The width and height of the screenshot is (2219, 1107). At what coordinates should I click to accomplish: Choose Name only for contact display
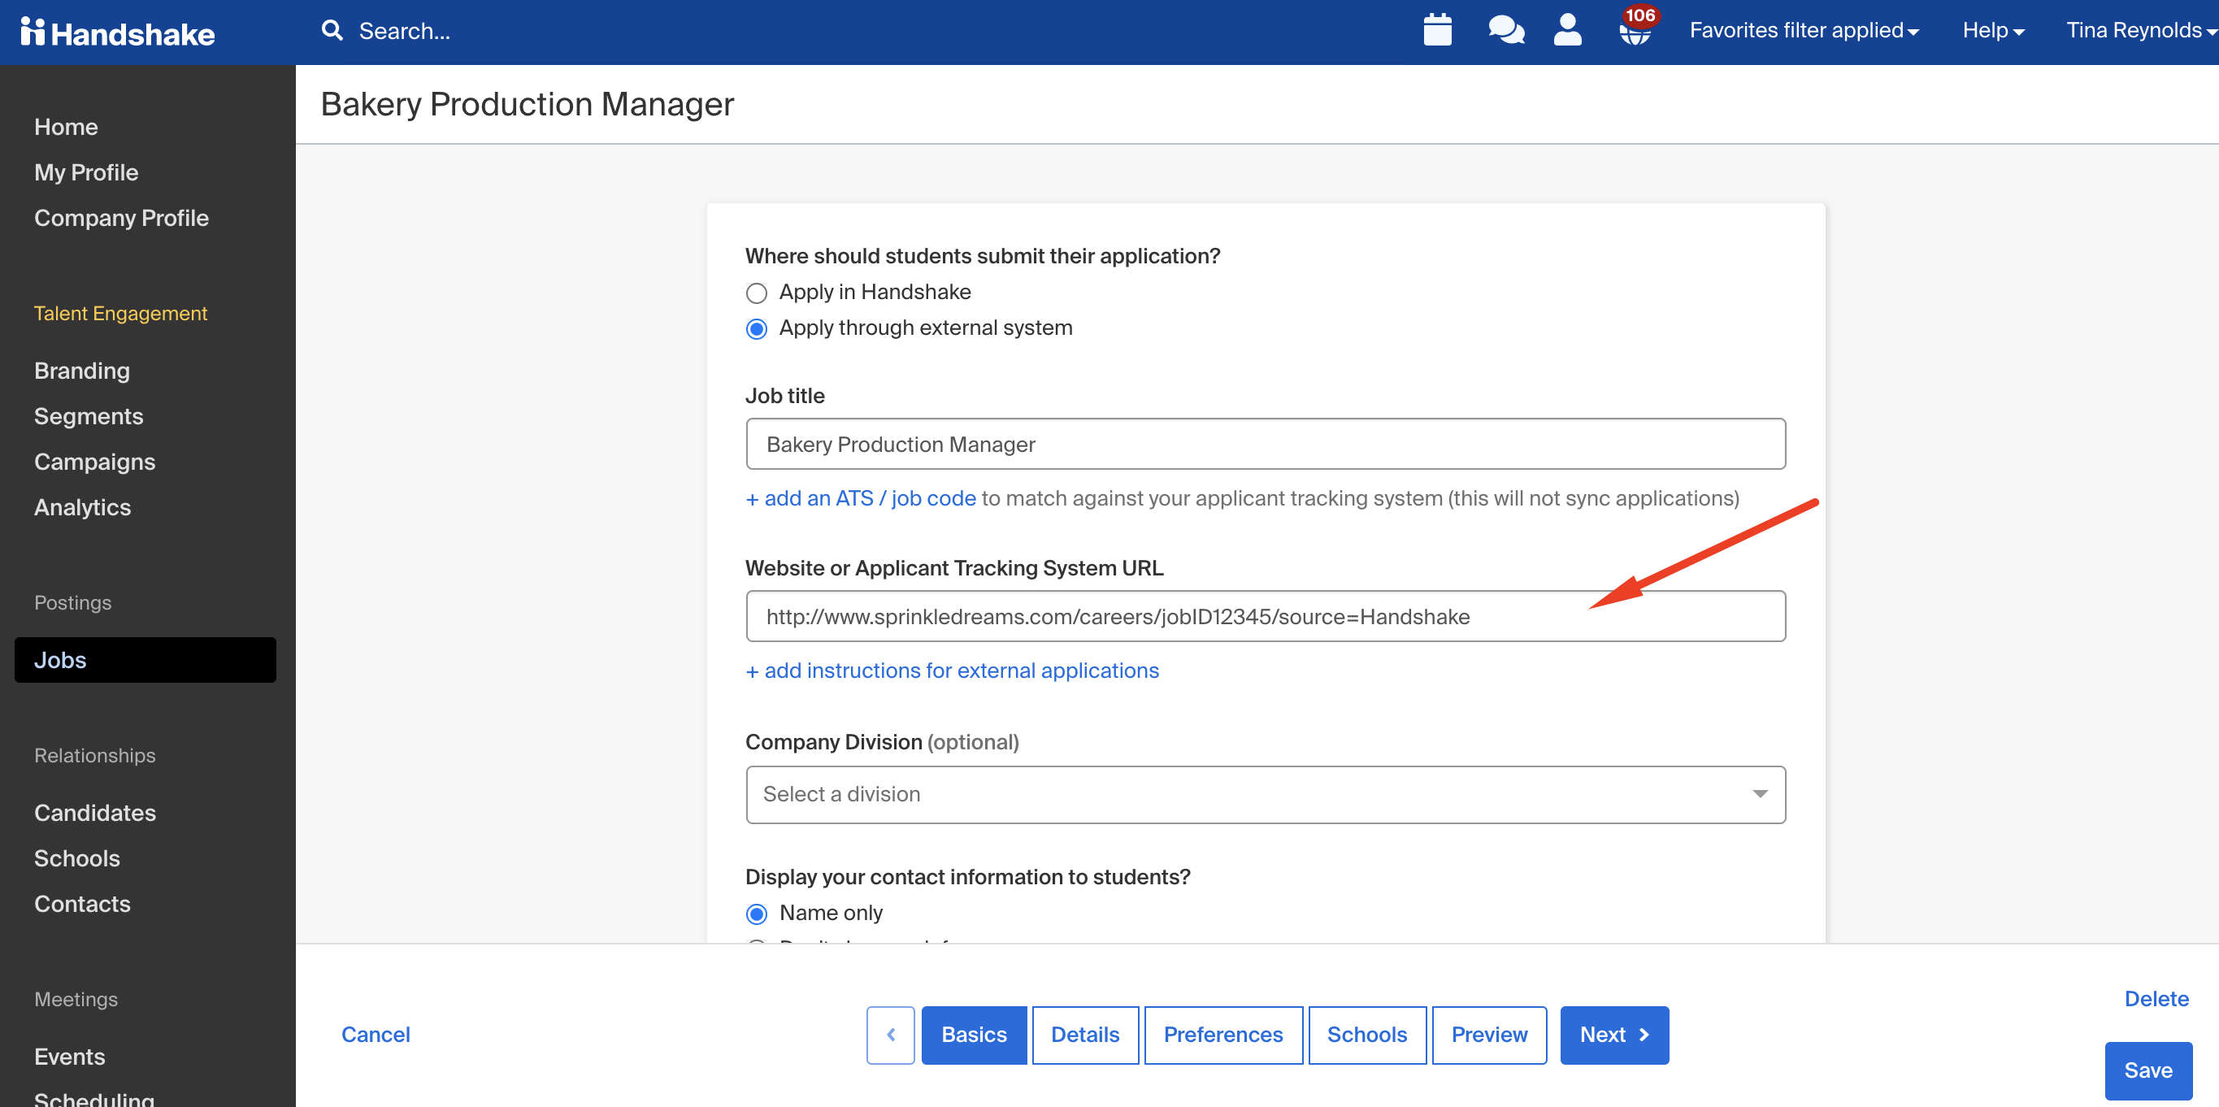coord(755,914)
